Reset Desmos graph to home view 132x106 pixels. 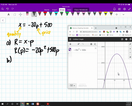130,57
